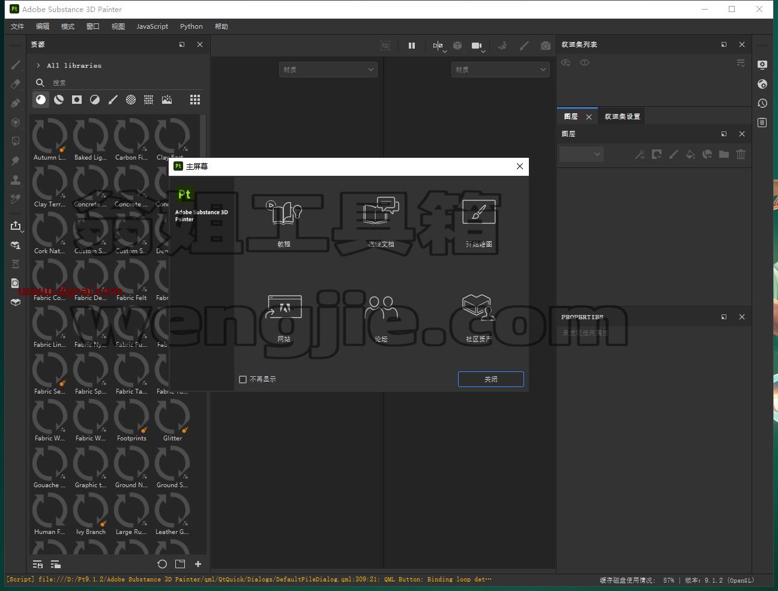This screenshot has height=591, width=778.
Task: Open the 帮助 menu
Action: click(x=222, y=26)
